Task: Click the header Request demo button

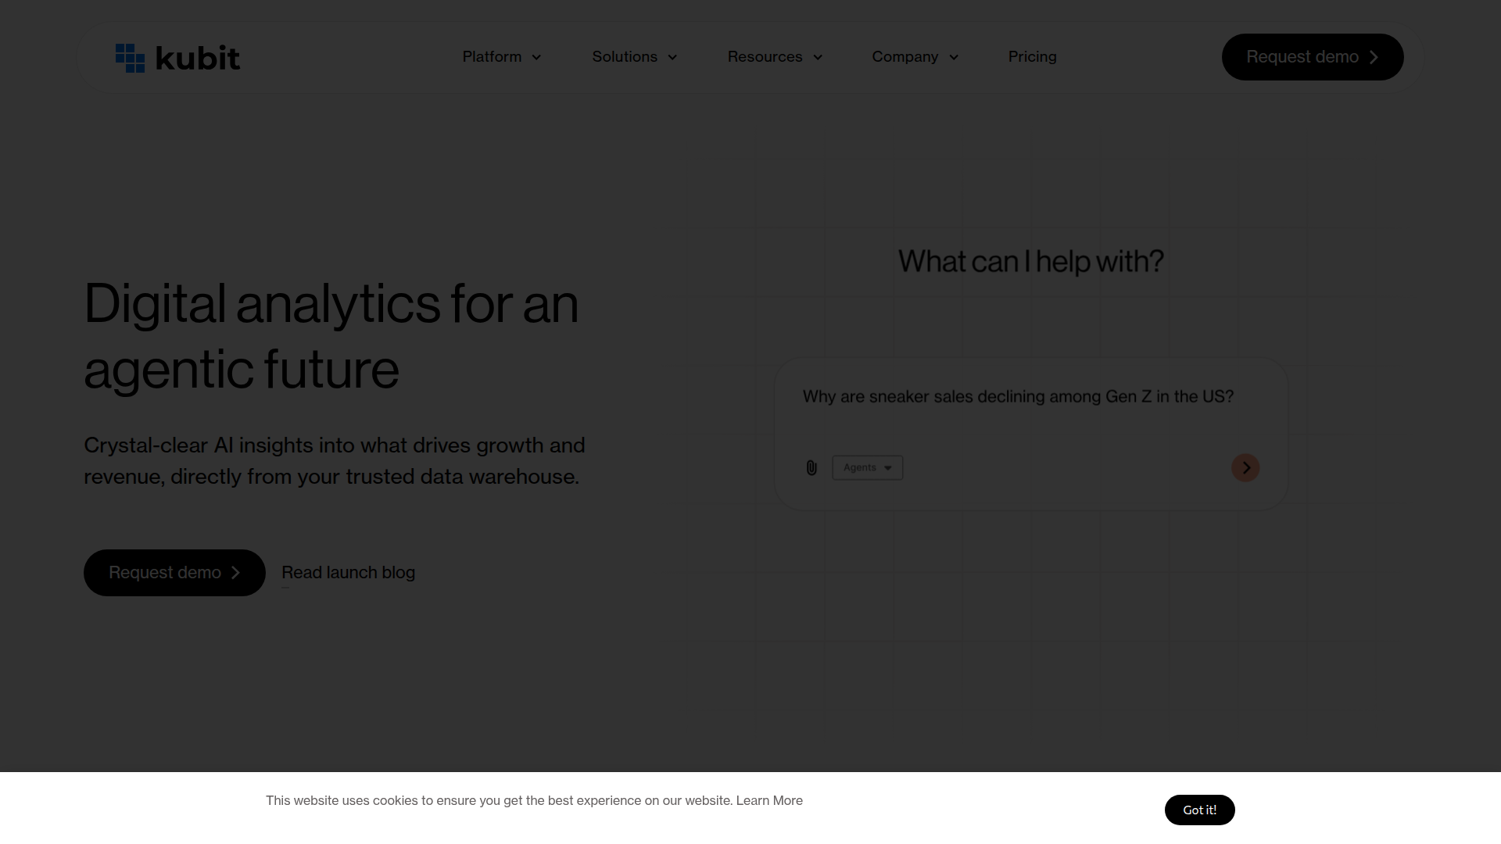Action: pyautogui.click(x=1302, y=57)
